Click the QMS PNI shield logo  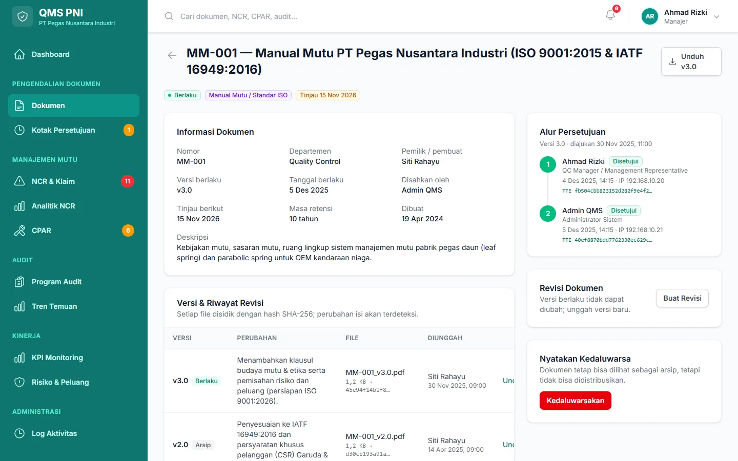23,16
